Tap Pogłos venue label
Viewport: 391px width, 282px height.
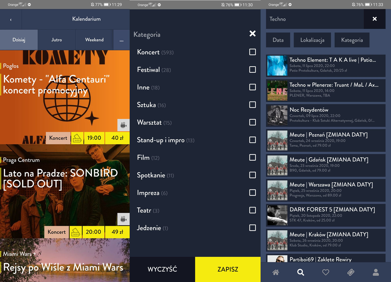tap(11, 66)
